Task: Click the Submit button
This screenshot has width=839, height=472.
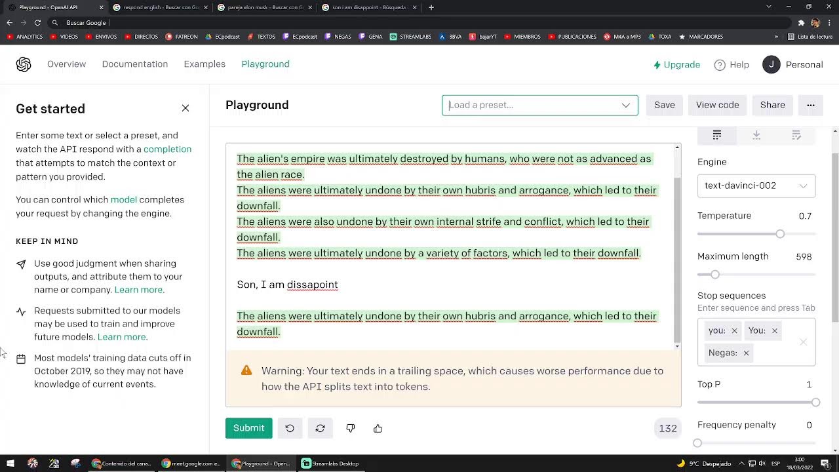Action: pyautogui.click(x=248, y=428)
